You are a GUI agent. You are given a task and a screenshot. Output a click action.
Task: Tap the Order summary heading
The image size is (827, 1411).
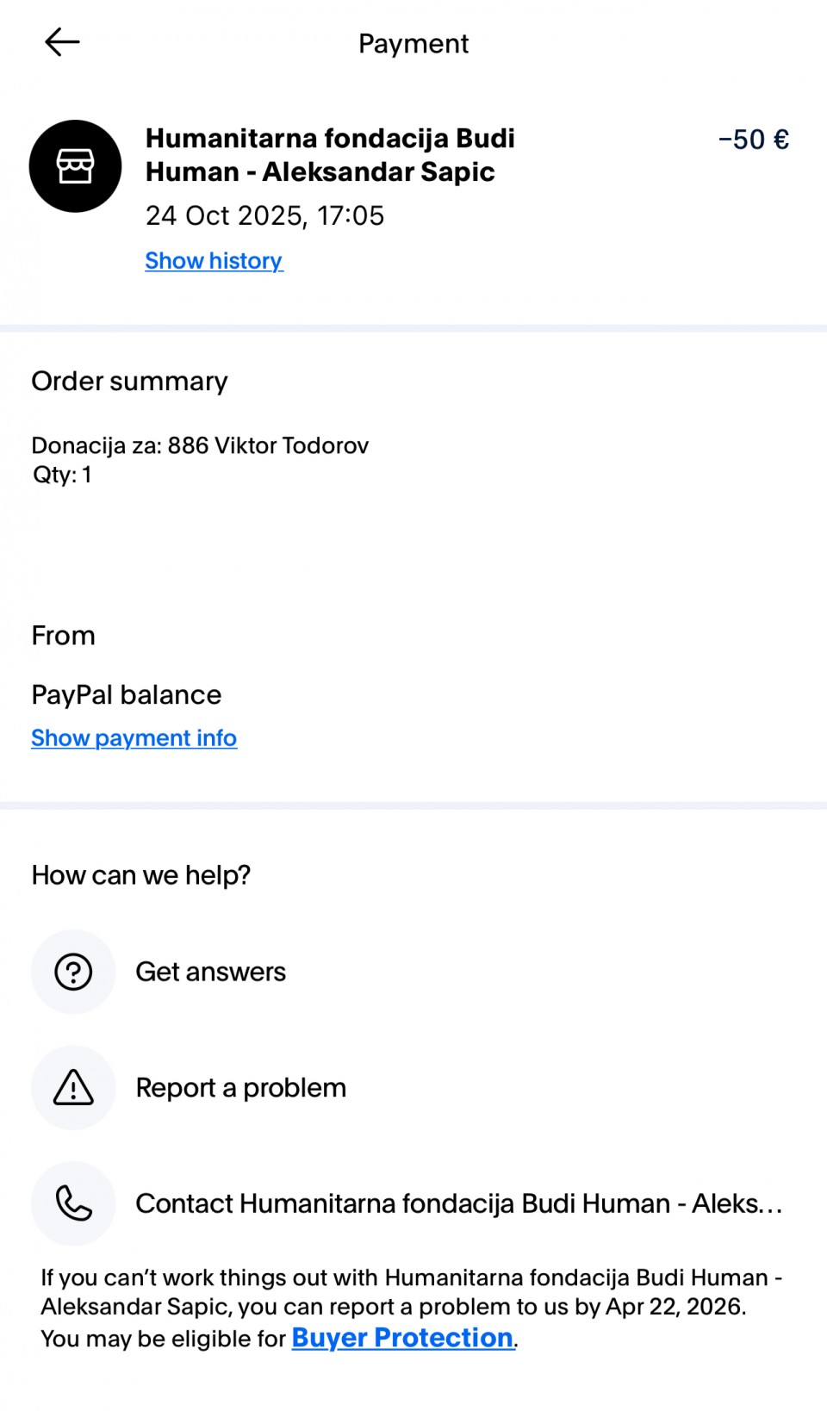click(x=129, y=381)
